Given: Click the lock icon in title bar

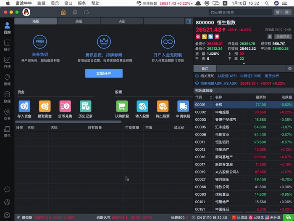Looking at the screenshot, I should coord(63,12).
